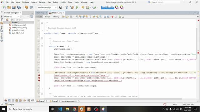Click the New Project toolbar icon

coord(9,7)
